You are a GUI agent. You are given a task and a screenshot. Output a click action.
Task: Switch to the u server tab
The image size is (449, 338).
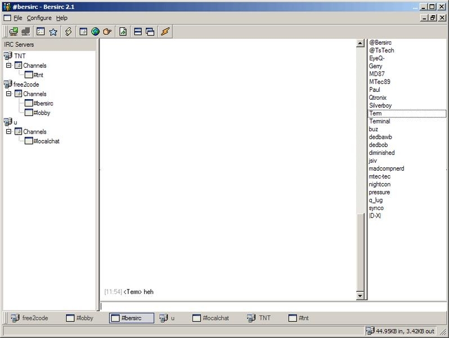[167, 318]
